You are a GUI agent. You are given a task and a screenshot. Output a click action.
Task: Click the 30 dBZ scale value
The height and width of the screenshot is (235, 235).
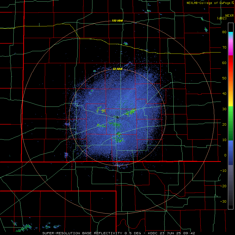[224, 109]
